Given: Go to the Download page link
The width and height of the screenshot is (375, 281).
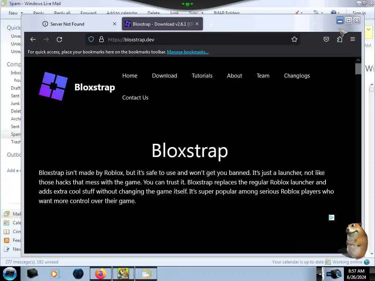Looking at the screenshot, I should tap(164, 76).
